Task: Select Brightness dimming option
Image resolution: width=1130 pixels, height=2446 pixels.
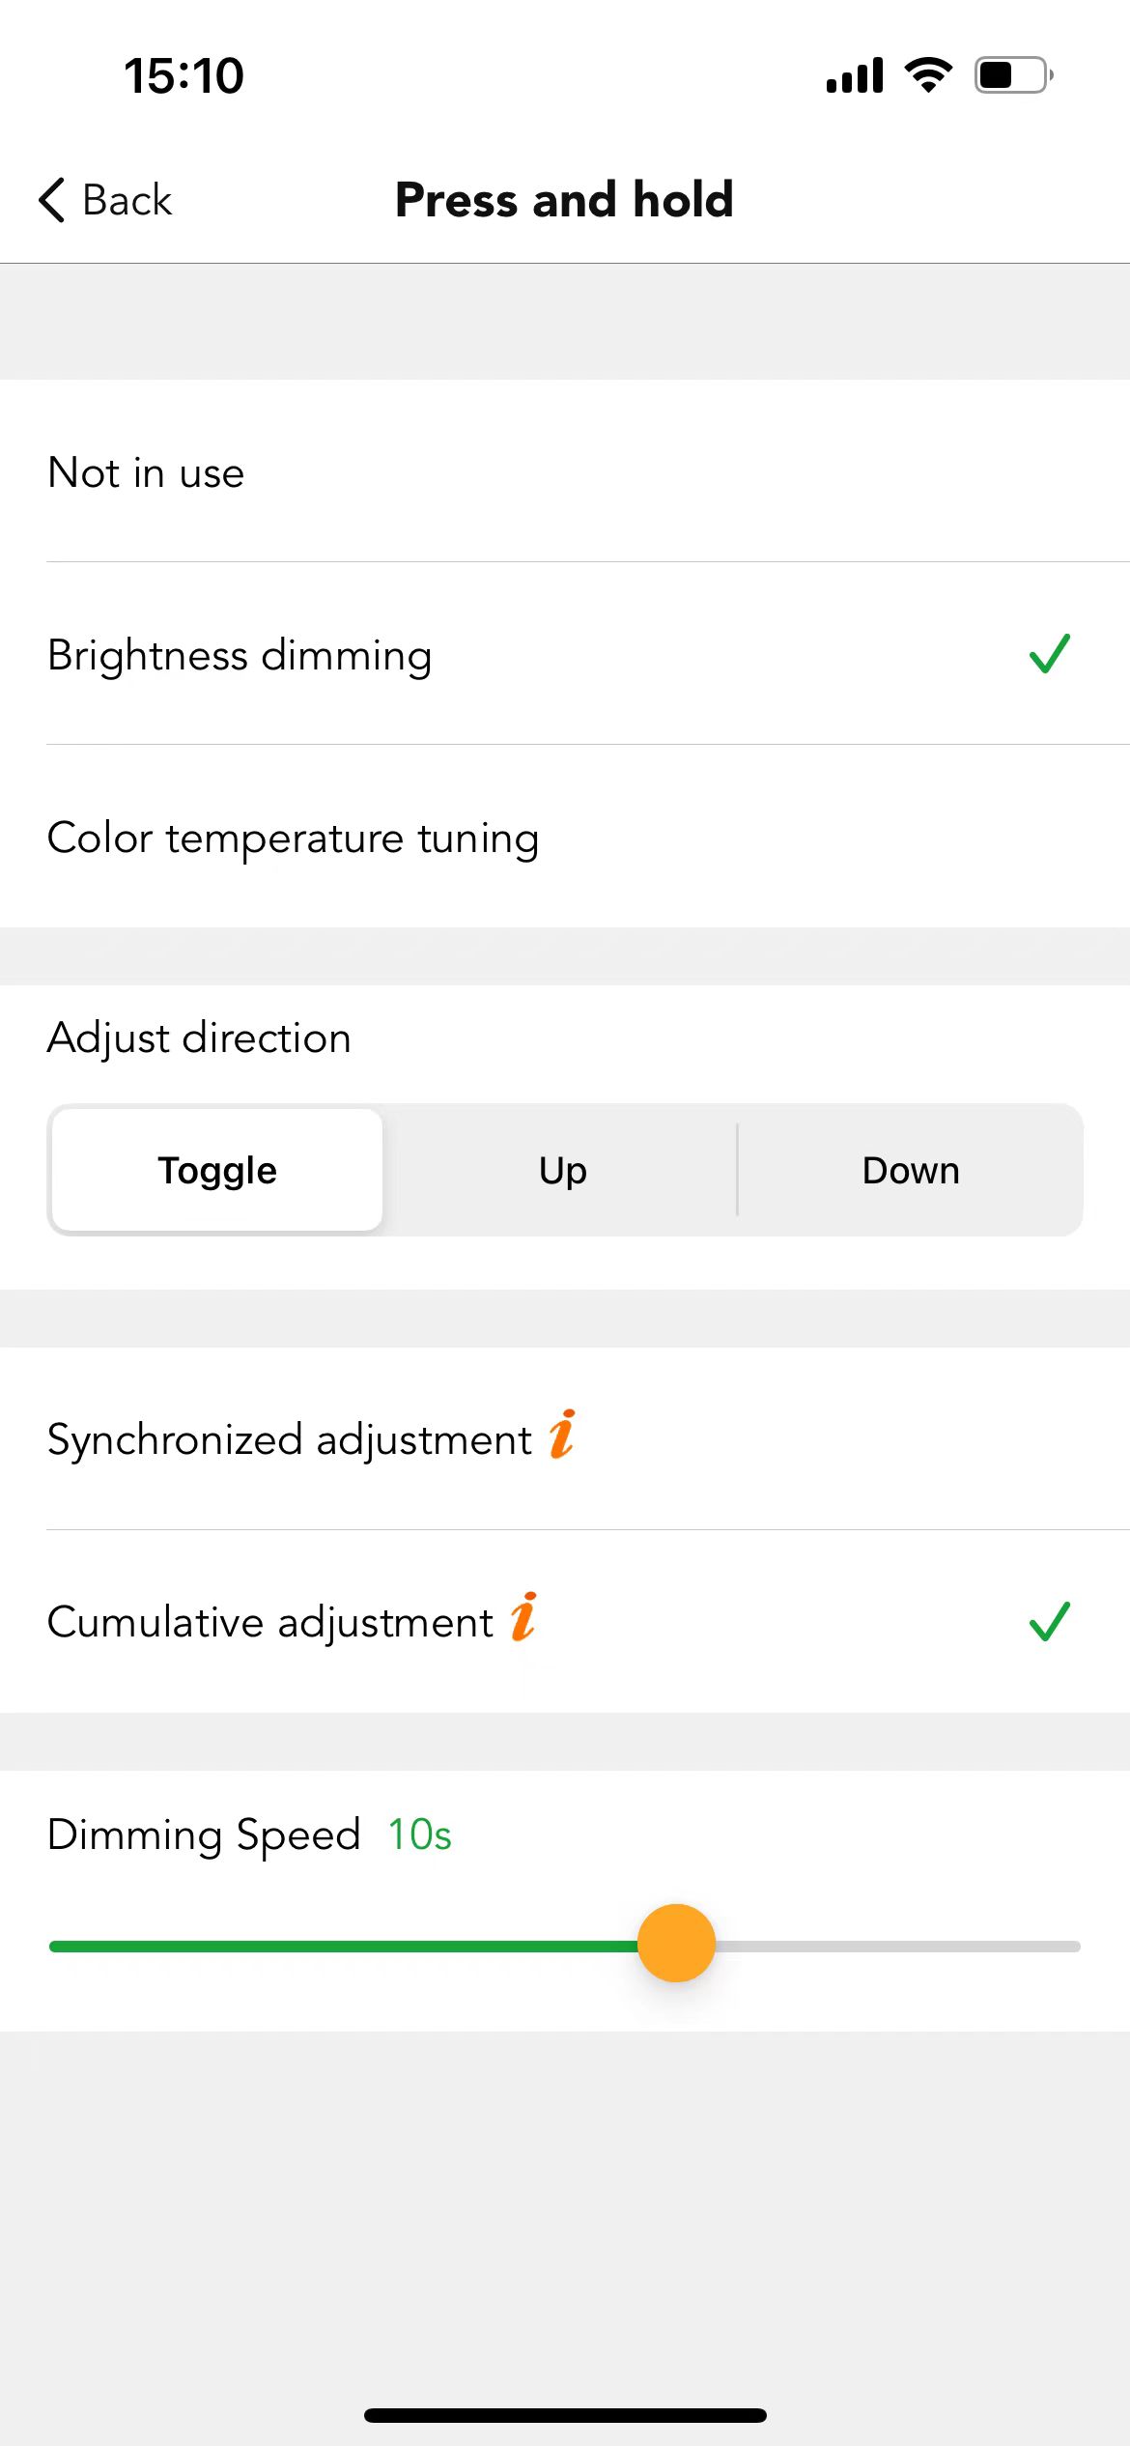Action: (565, 654)
